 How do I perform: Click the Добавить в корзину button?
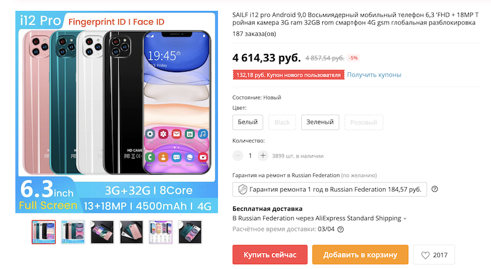pyautogui.click(x=360, y=255)
